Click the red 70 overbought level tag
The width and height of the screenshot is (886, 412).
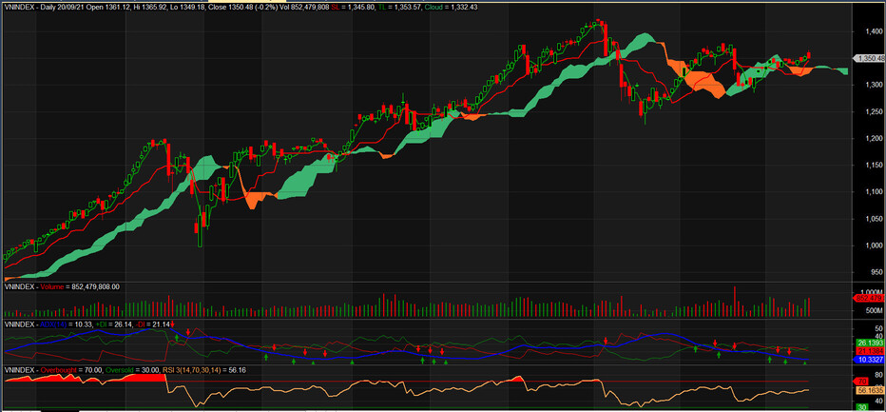point(863,382)
